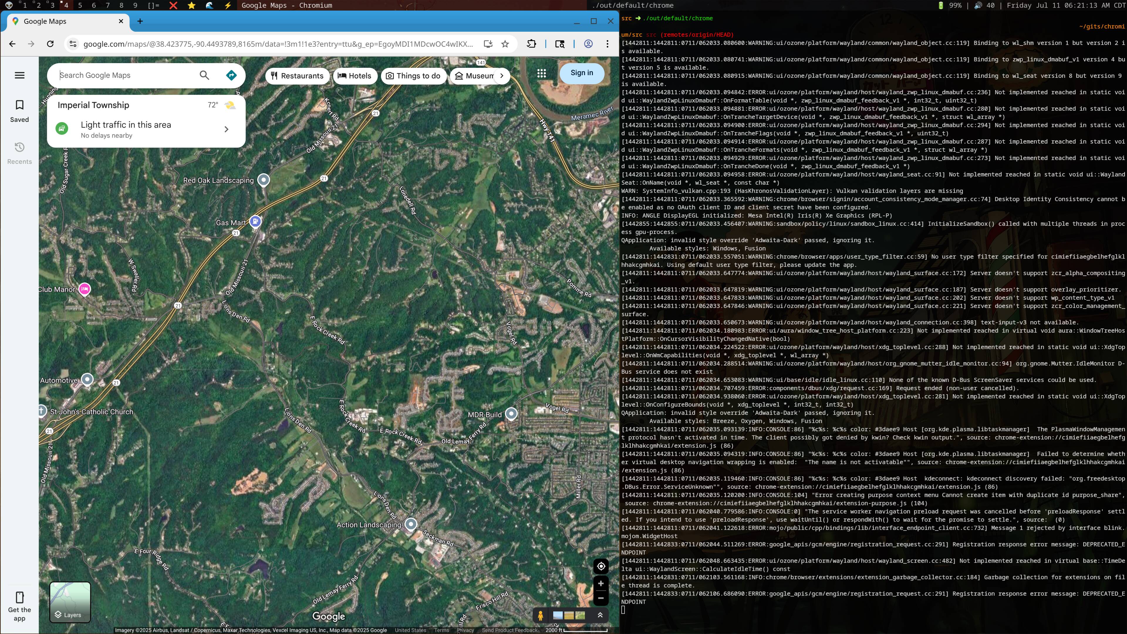Show more category chips with arrow
The image size is (1127, 634).
coord(502,76)
